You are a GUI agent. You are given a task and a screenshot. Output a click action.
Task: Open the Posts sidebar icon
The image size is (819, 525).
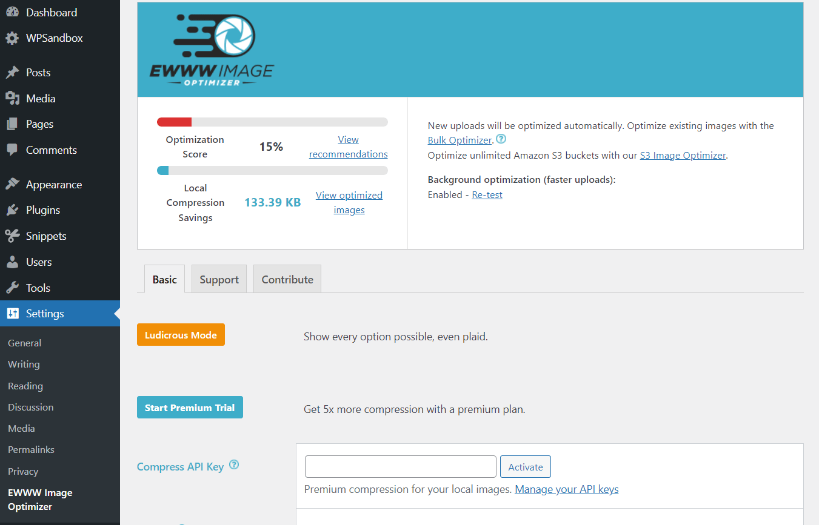tap(13, 71)
